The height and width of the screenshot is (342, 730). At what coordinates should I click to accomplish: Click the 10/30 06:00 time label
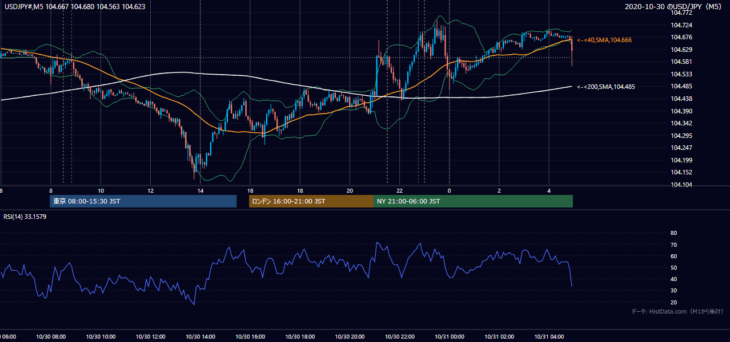[x=9, y=337]
